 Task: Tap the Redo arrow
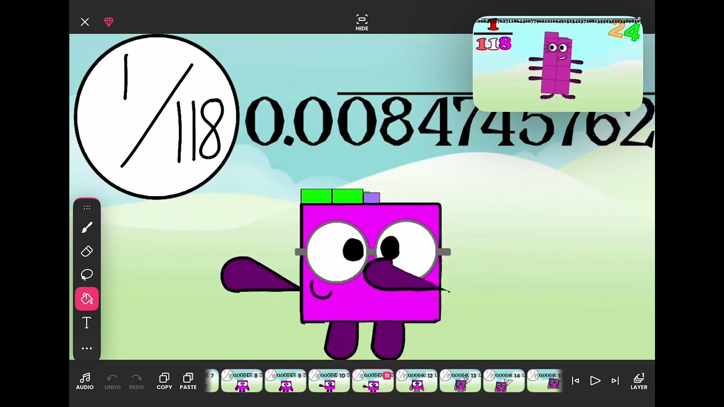(x=136, y=382)
